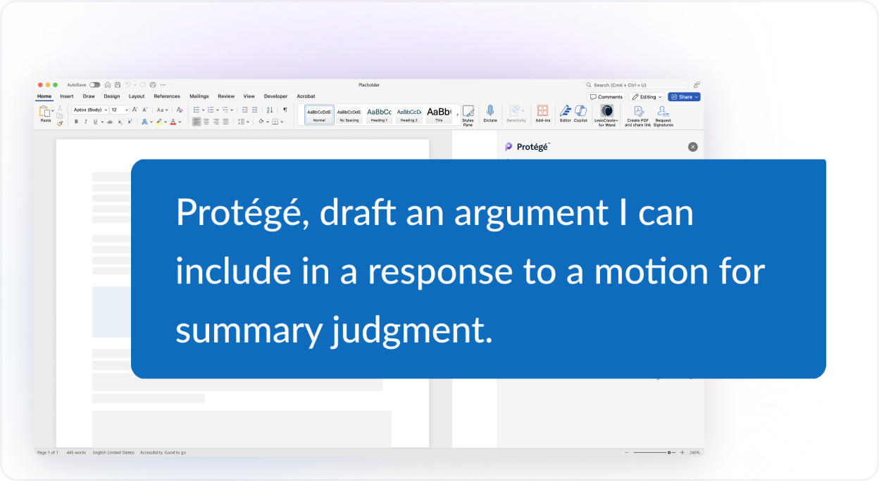The image size is (879, 481).
Task: Click the zoom slider handle
Action: [669, 452]
